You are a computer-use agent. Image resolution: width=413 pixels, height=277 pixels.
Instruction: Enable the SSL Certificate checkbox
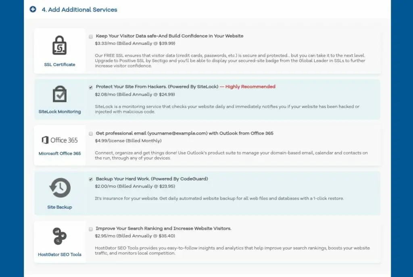[x=91, y=37]
